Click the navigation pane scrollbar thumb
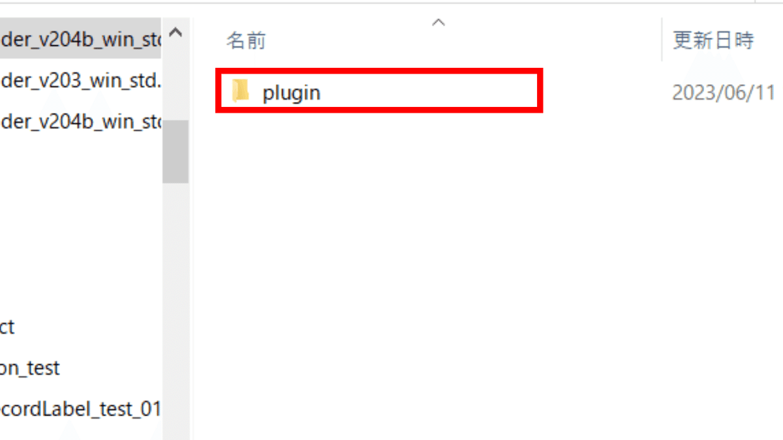This screenshot has height=440, width=783. pyautogui.click(x=175, y=151)
